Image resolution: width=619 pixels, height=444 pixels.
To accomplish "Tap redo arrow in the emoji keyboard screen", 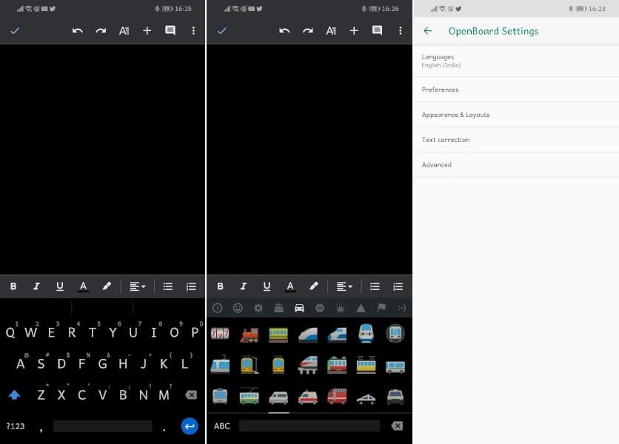I will [x=307, y=31].
